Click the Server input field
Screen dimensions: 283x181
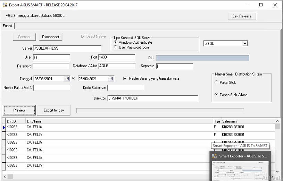point(67,48)
